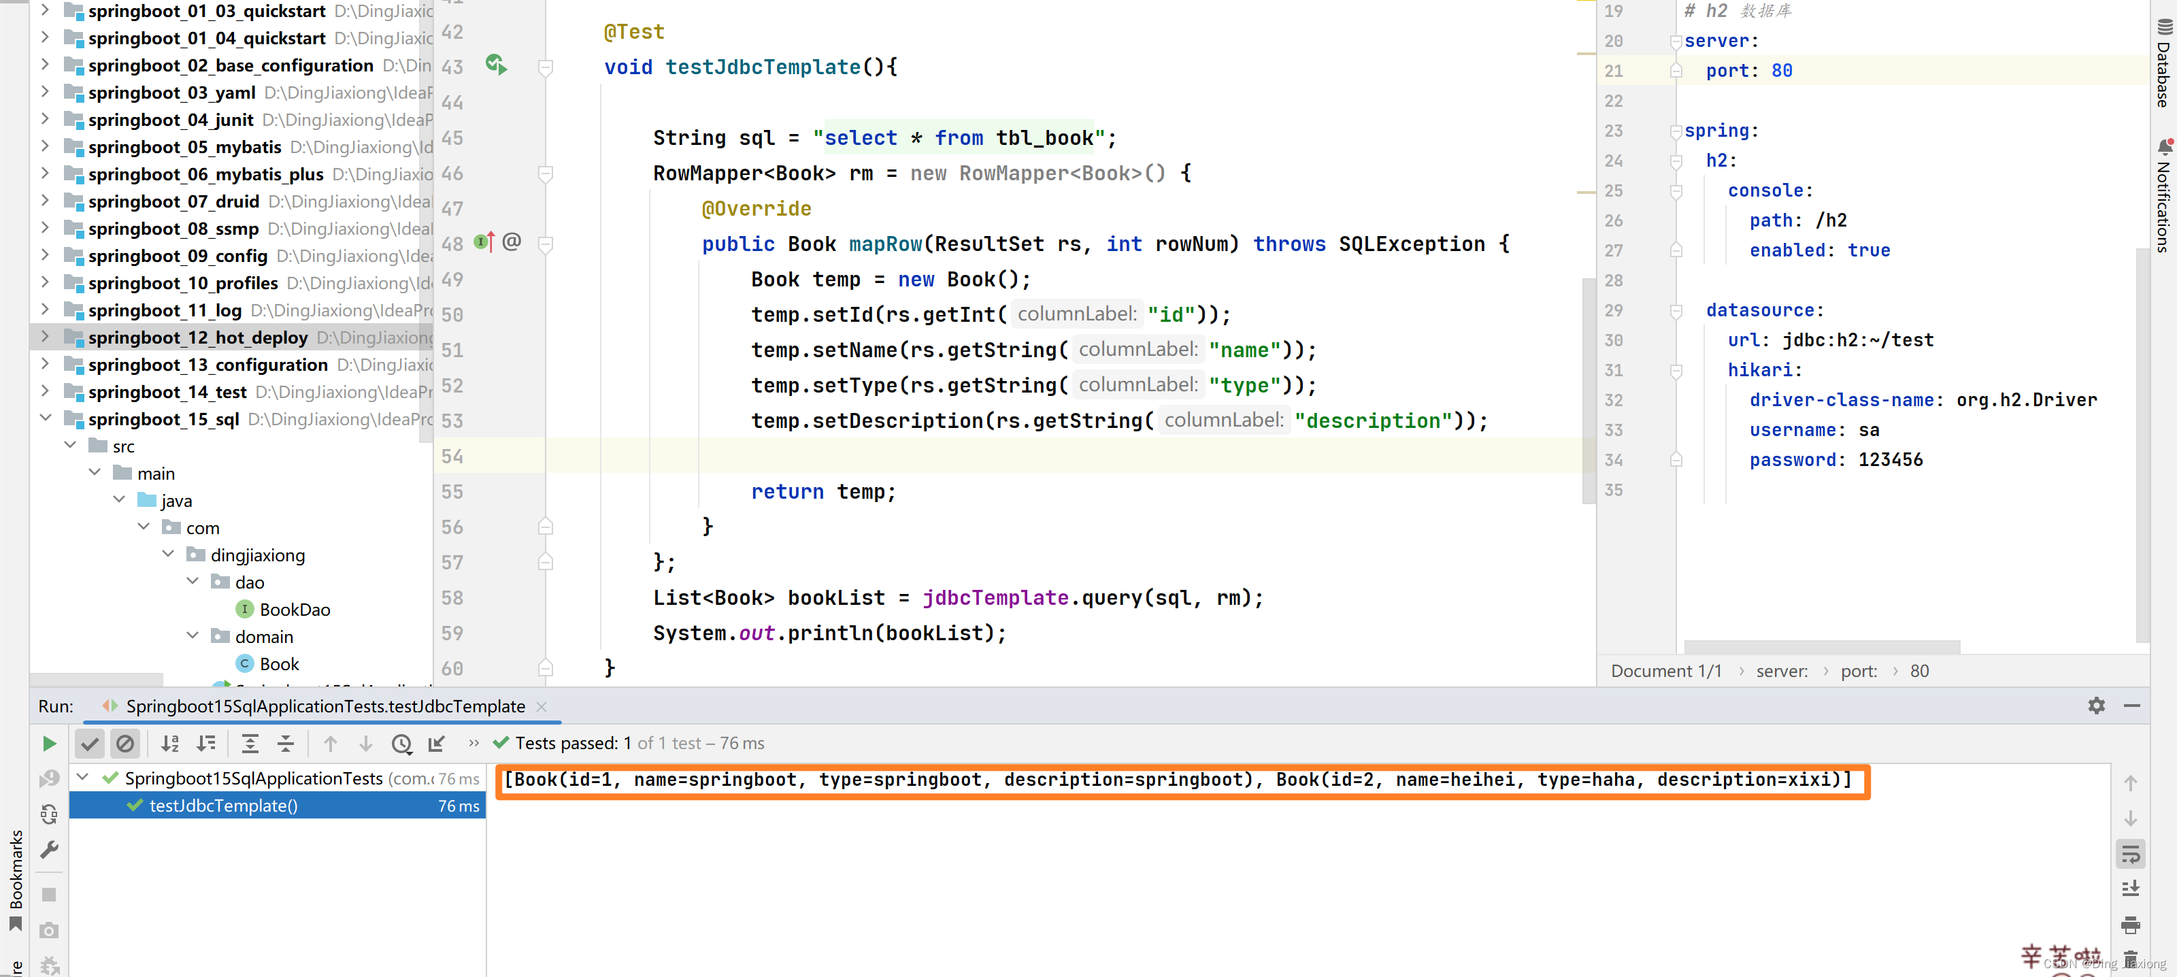Clear console output with trash icon
The width and height of the screenshot is (2177, 977).
click(x=2131, y=960)
